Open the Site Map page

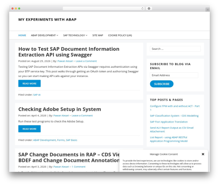click(x=98, y=35)
